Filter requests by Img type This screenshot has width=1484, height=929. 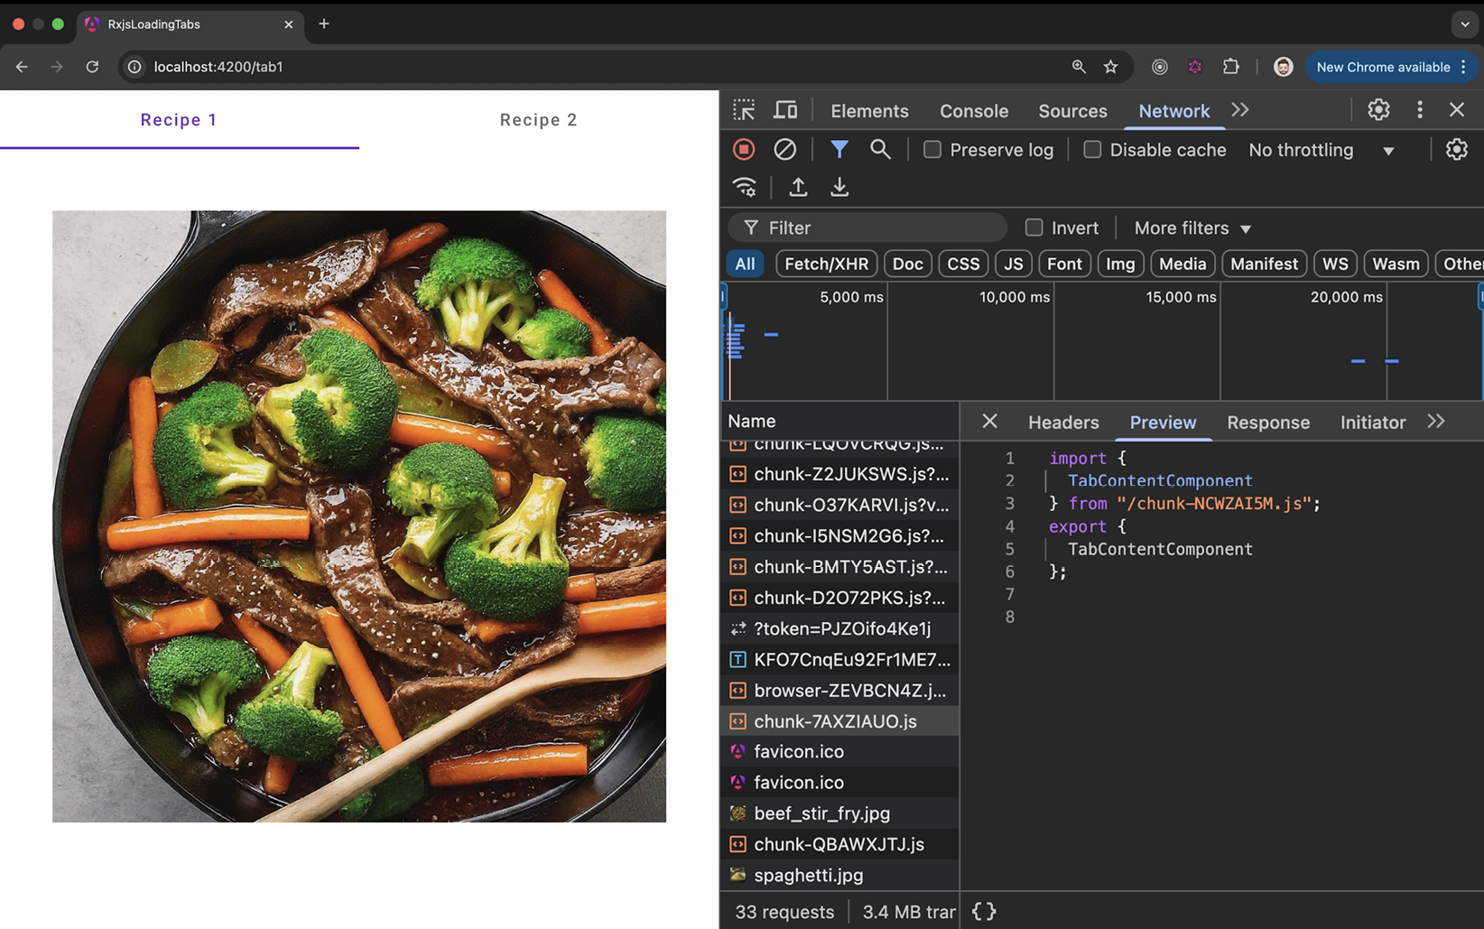[x=1120, y=264]
